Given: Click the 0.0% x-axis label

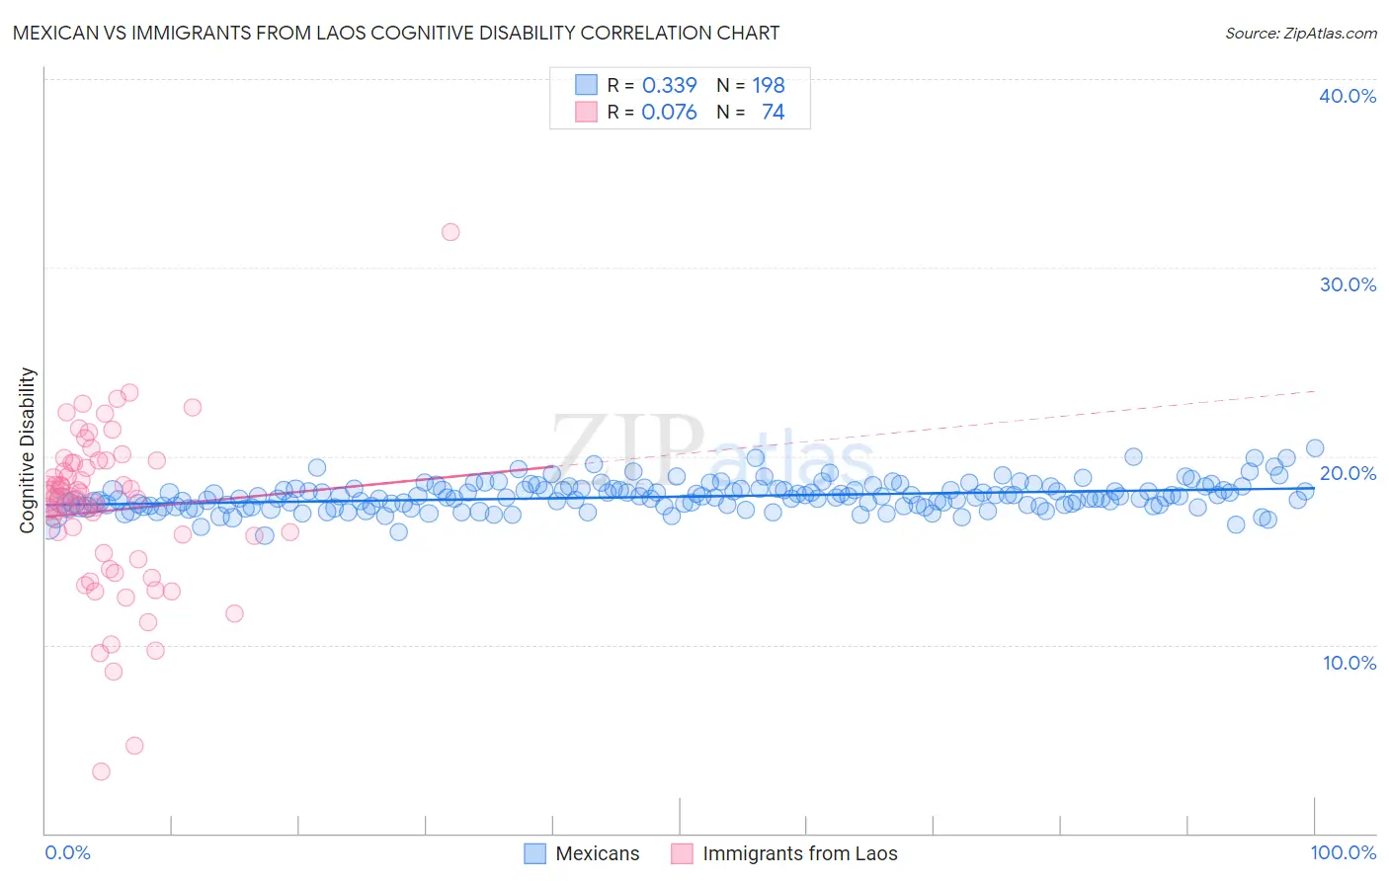Looking at the screenshot, I should coord(68,852).
